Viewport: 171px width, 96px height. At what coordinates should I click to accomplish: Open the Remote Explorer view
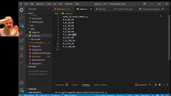21,48
